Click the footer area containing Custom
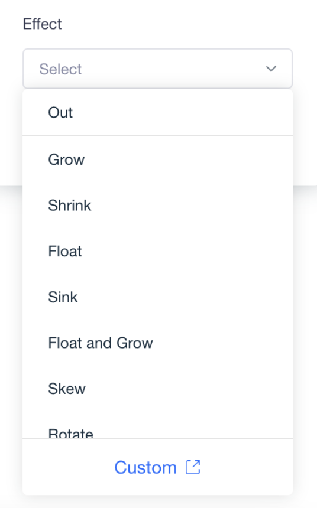Image resolution: width=317 pixels, height=508 pixels. (x=158, y=467)
